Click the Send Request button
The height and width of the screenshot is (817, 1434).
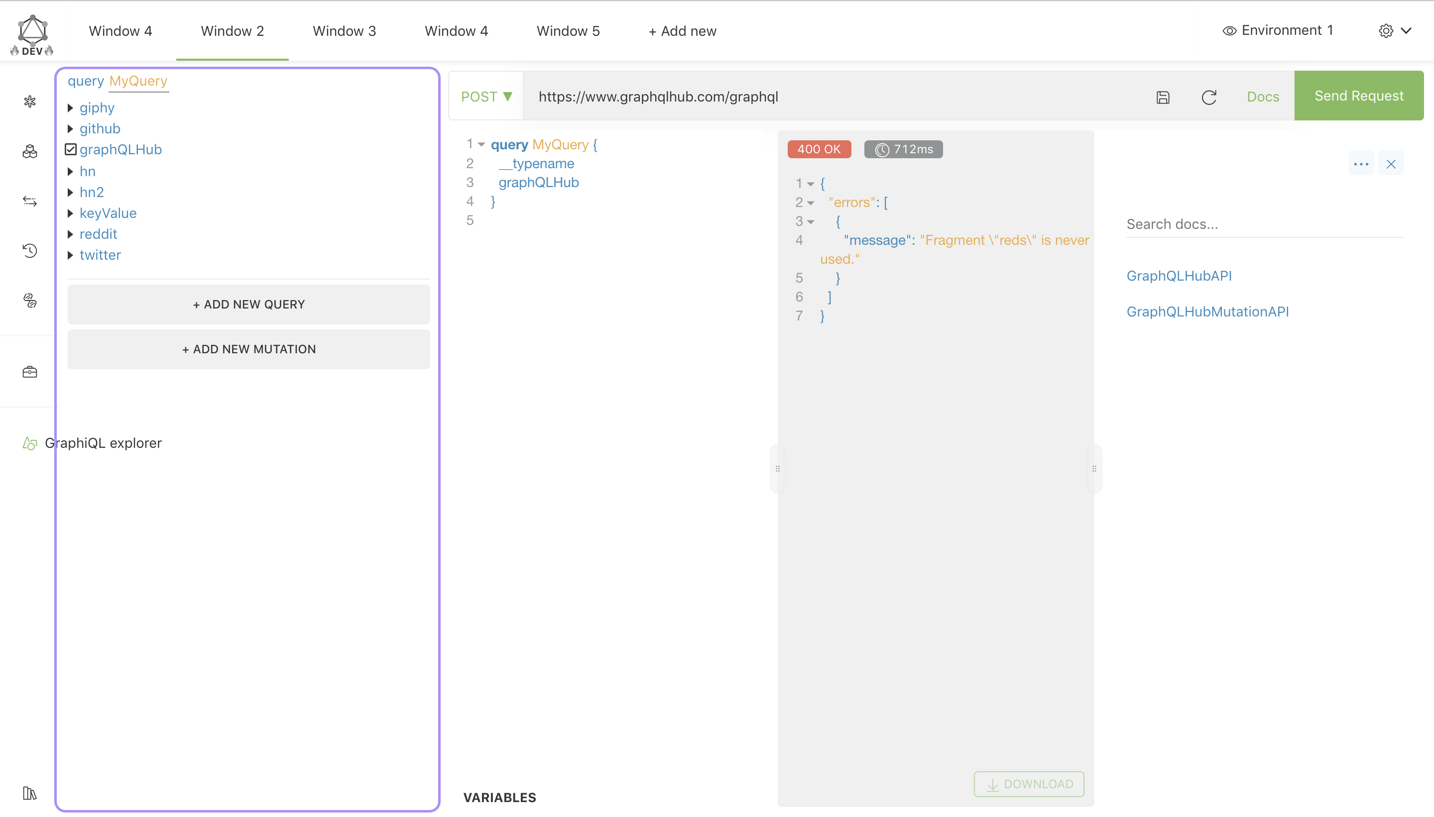tap(1358, 96)
